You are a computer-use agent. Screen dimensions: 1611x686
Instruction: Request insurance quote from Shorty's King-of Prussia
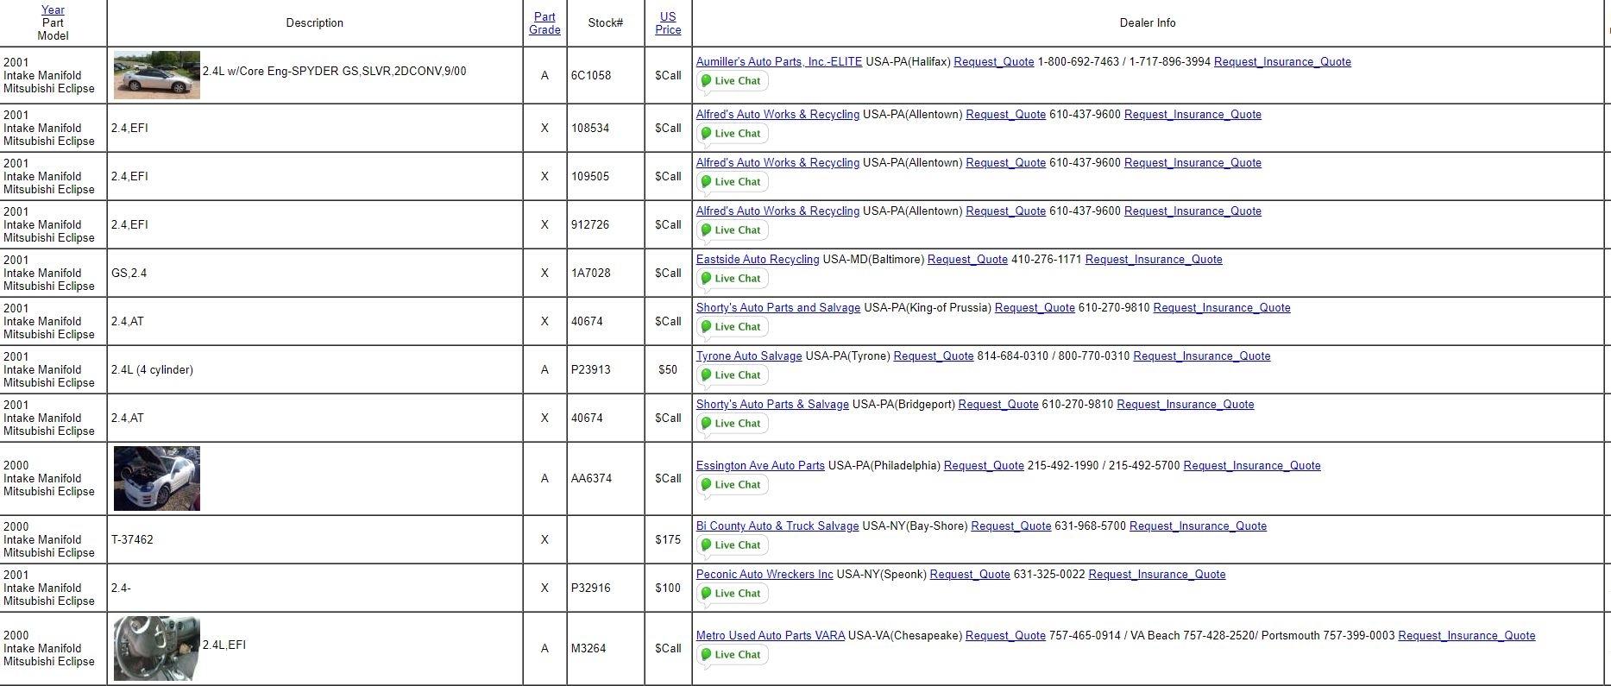pos(1222,308)
